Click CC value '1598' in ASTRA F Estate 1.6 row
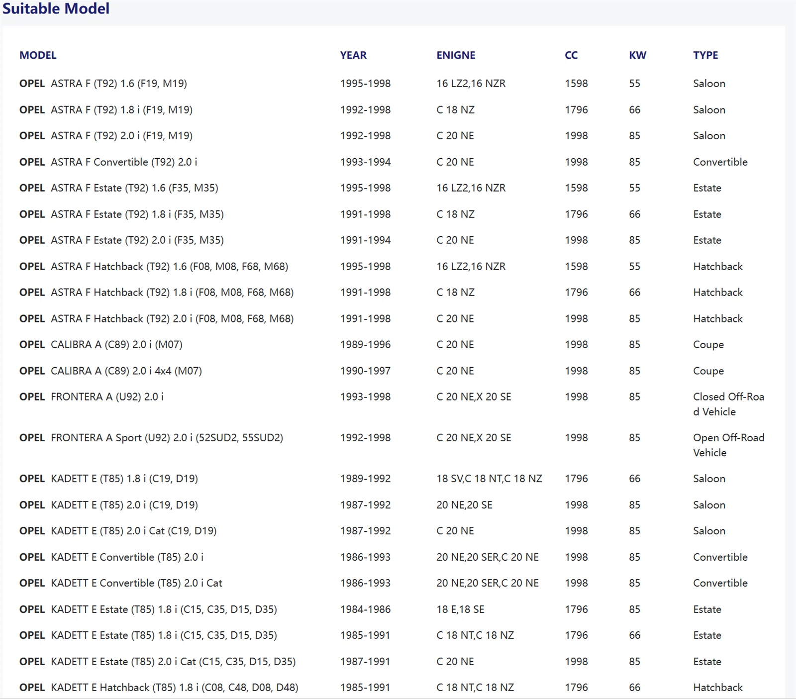 (x=576, y=188)
